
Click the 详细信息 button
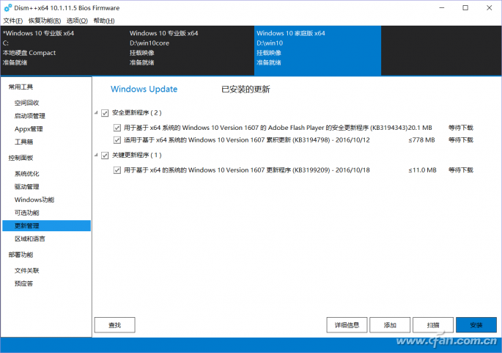347,325
